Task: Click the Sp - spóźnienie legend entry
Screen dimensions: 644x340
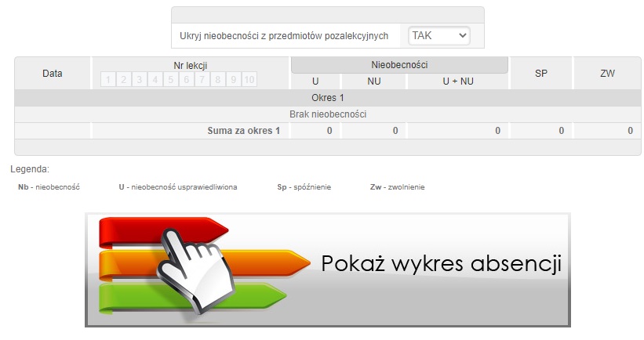Action: click(304, 187)
